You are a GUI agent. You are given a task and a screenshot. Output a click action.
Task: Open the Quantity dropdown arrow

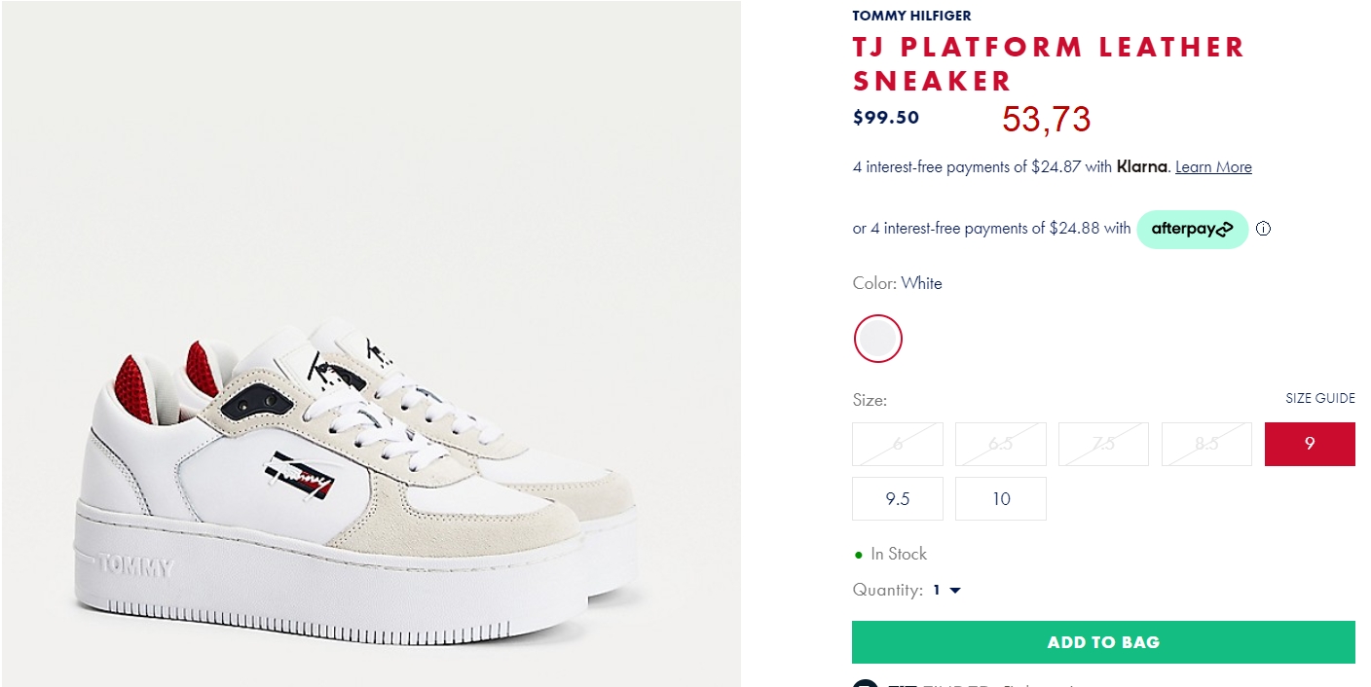954,591
